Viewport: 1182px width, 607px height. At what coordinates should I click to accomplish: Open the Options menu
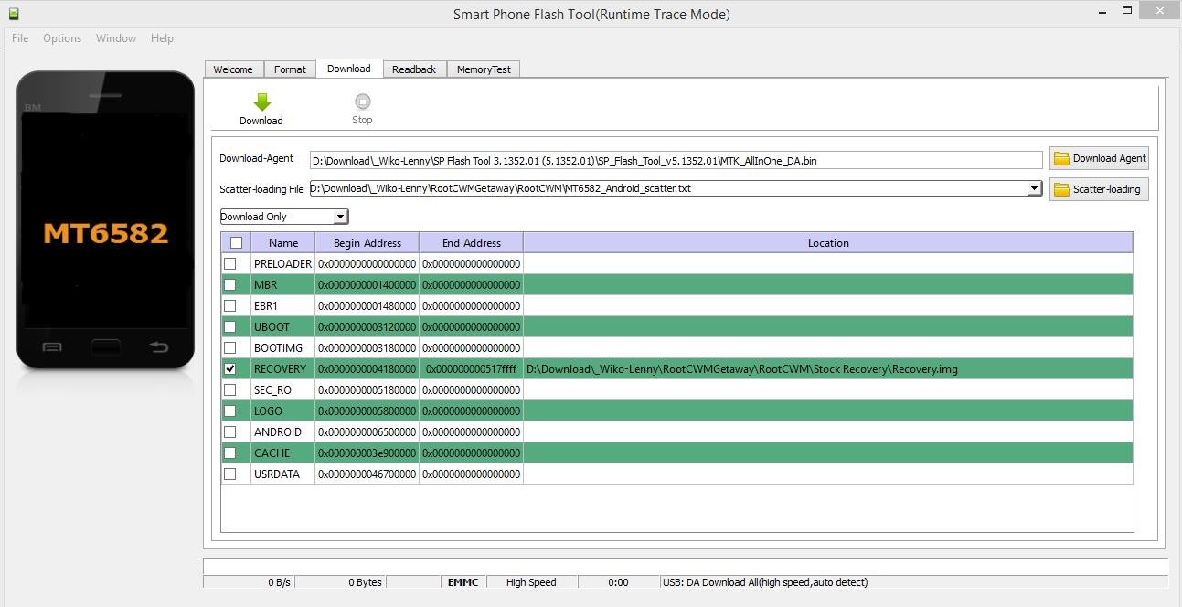pyautogui.click(x=62, y=38)
